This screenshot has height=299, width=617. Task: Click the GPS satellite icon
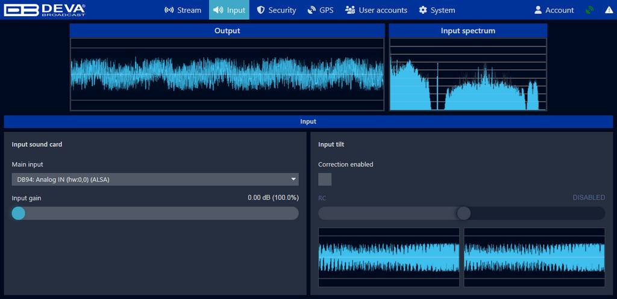tap(312, 10)
